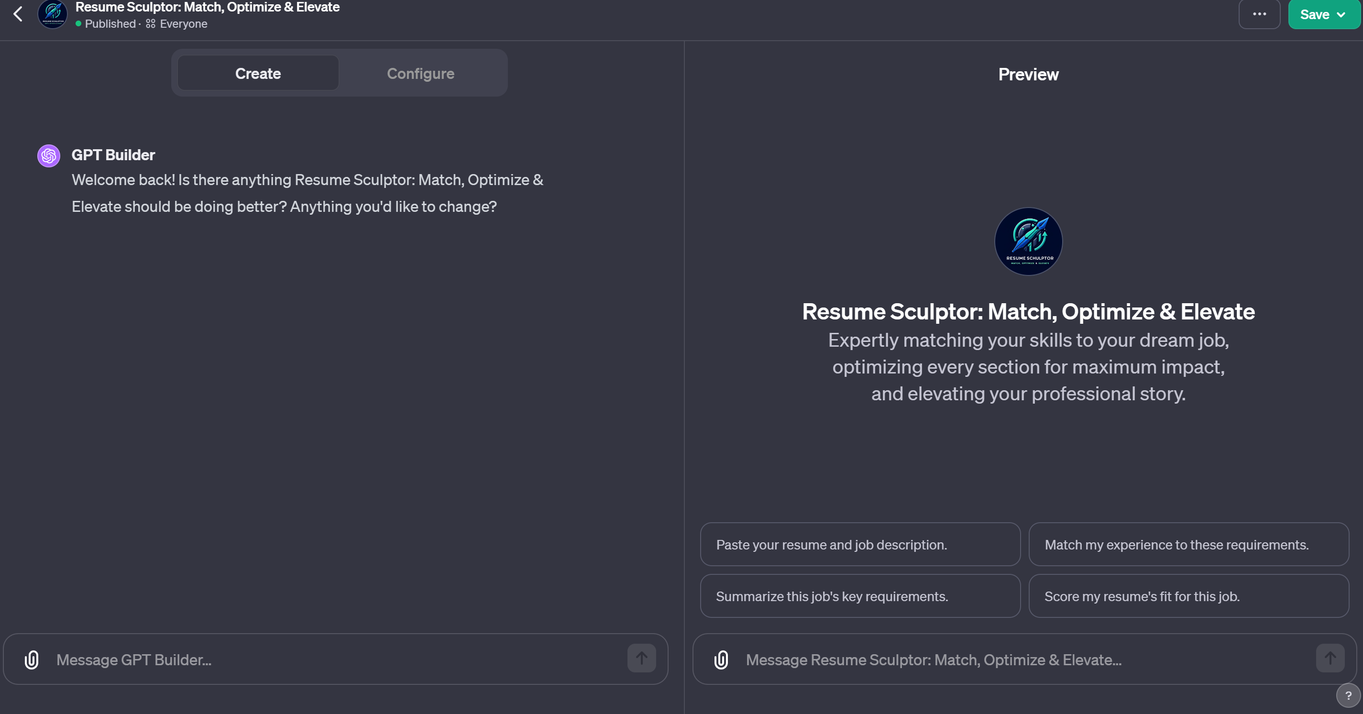Click paperclip attach icon in GPT Builder box
The image size is (1363, 714).
coord(32,659)
